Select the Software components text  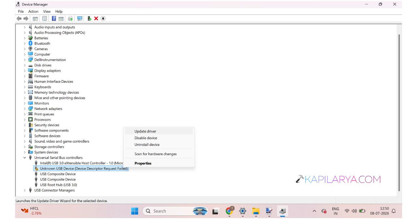click(51, 130)
